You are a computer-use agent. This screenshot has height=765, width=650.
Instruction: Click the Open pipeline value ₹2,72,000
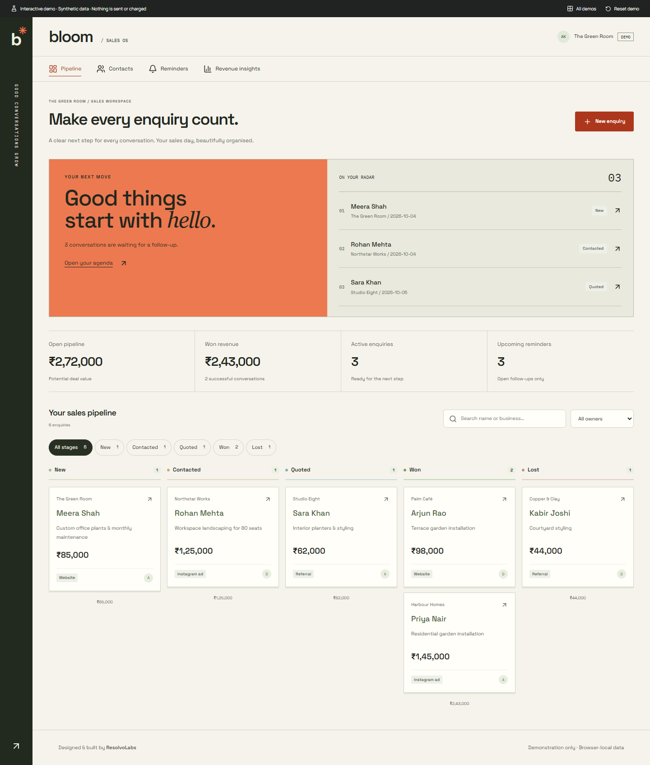click(75, 362)
